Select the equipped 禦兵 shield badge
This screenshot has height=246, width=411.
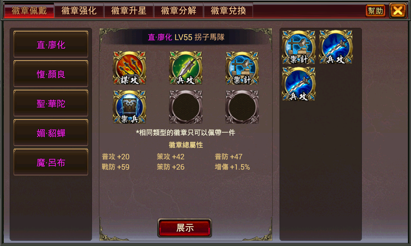(x=129, y=107)
